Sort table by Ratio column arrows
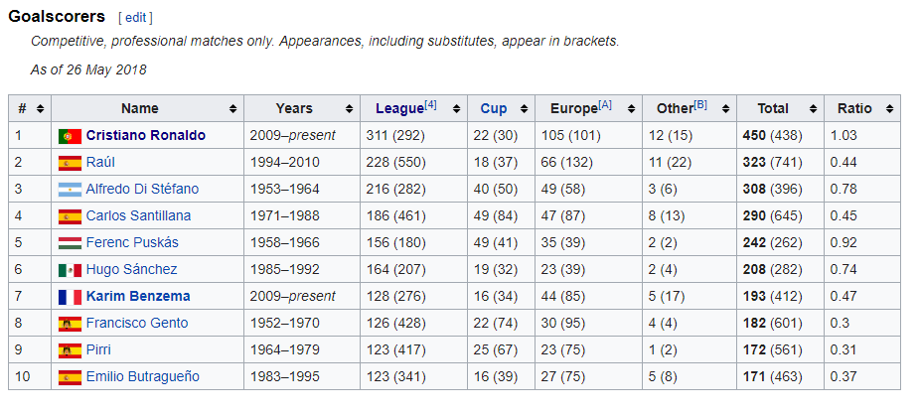The width and height of the screenshot is (920, 413). point(889,109)
